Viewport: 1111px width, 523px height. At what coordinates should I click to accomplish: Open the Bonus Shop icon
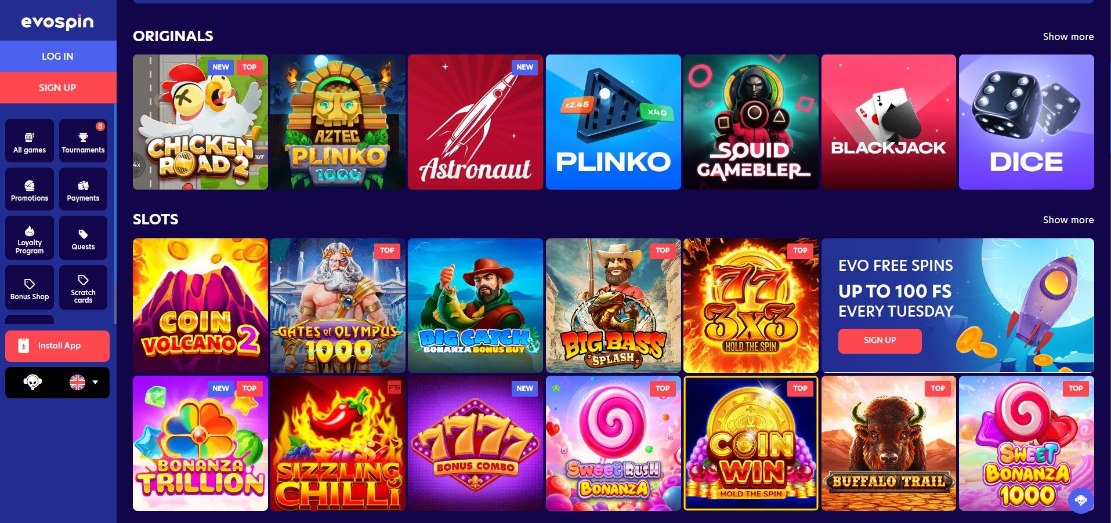(x=30, y=284)
